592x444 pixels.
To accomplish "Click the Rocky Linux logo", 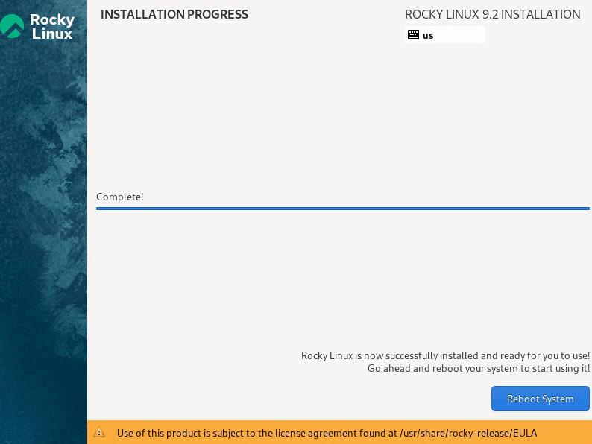I will pyautogui.click(x=37, y=26).
